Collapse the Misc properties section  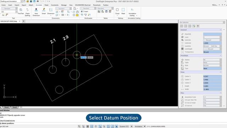(x=220, y=93)
